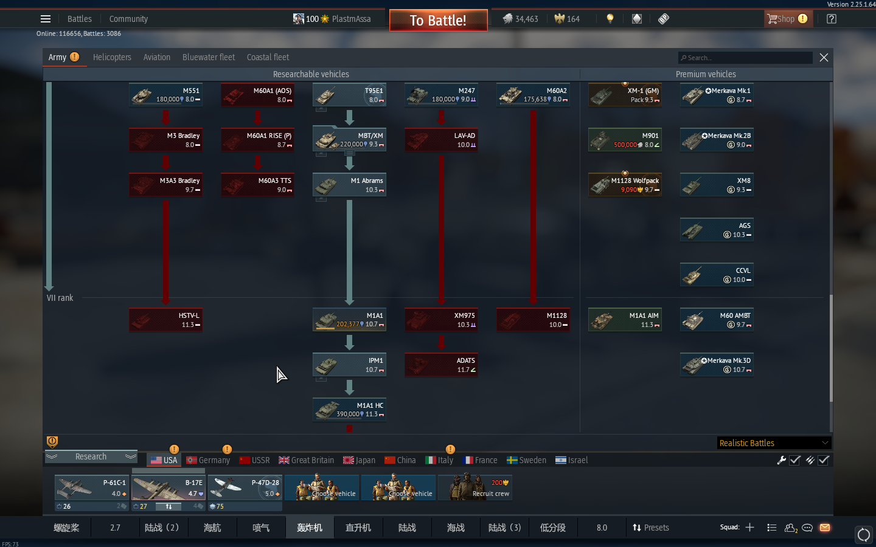Open the Battle Pass ticket icon

(x=664, y=19)
